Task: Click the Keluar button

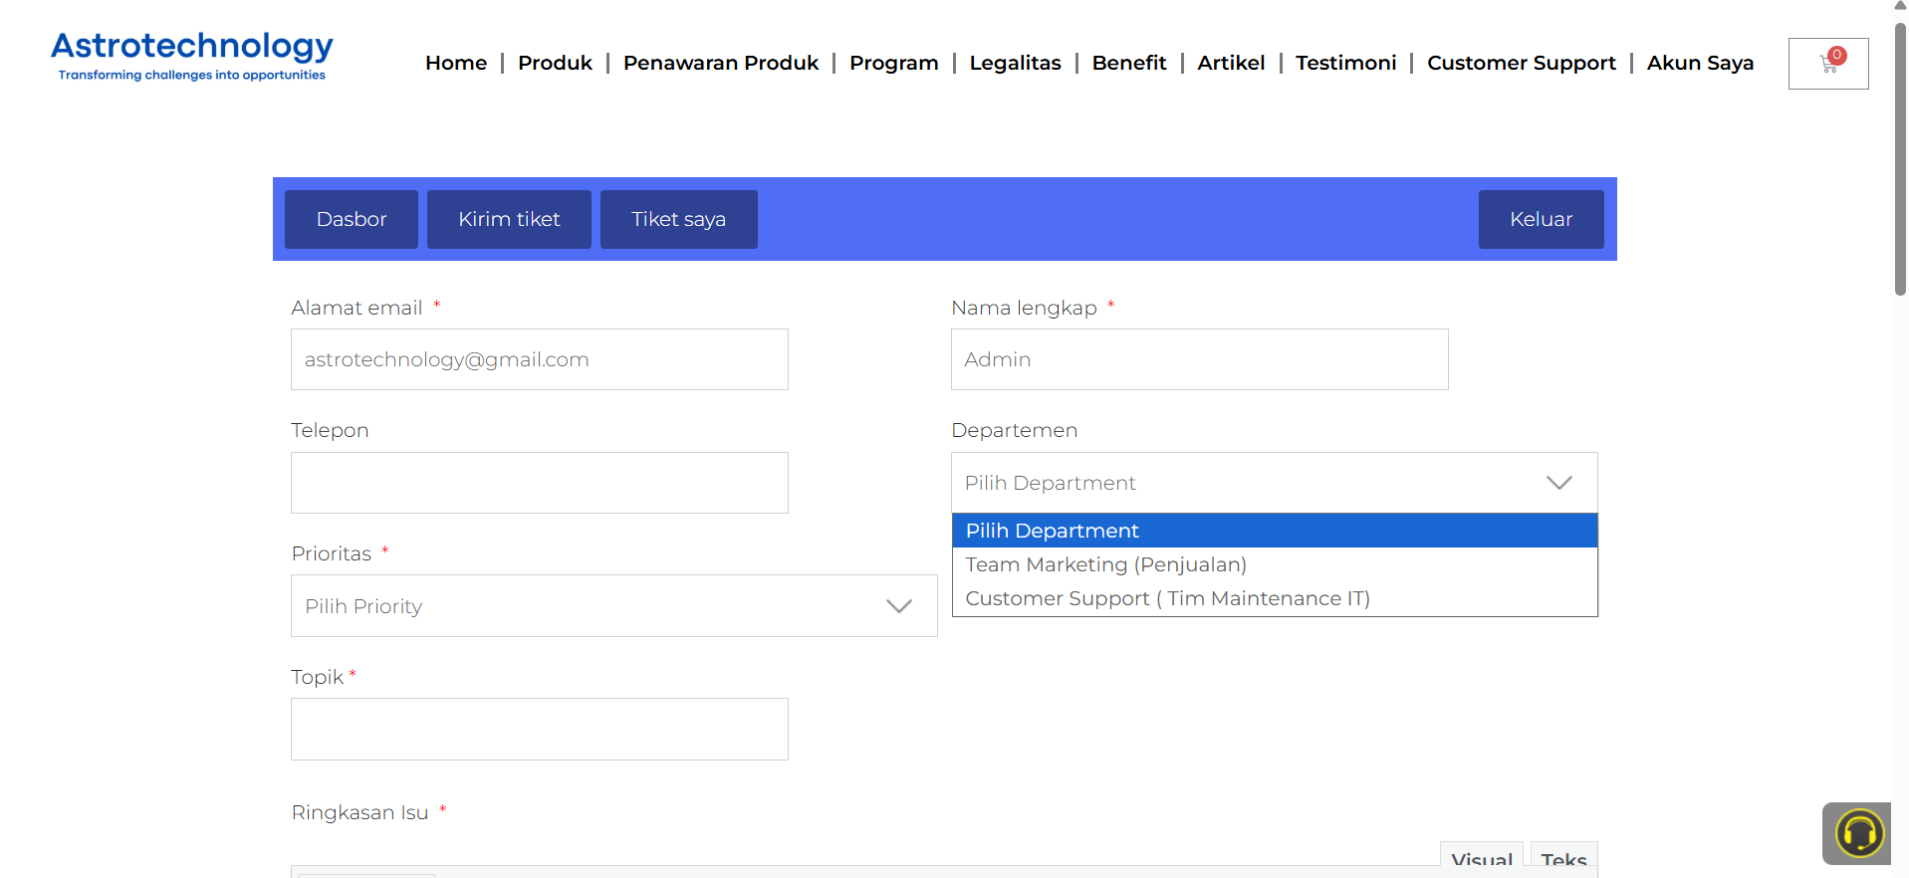Action: [x=1541, y=219]
